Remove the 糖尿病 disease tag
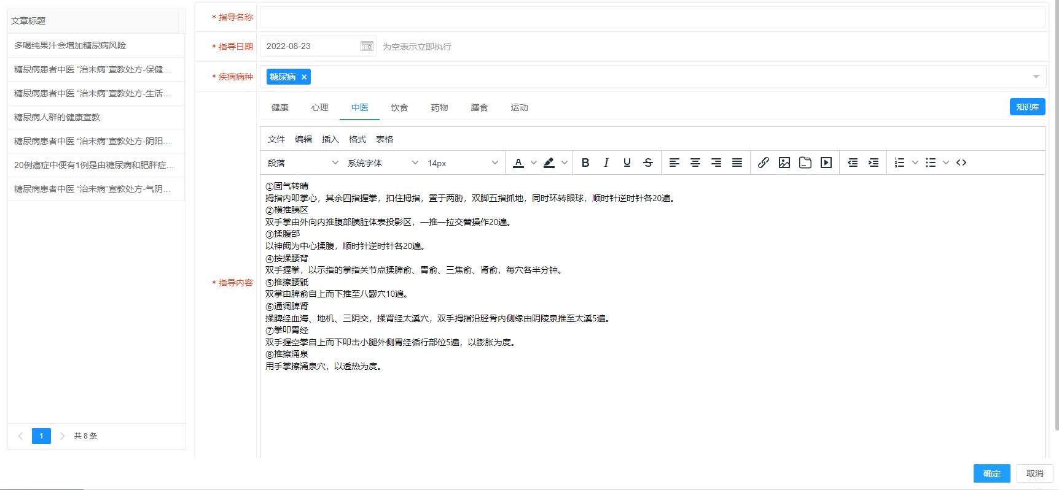This screenshot has width=1059, height=490. pos(304,77)
